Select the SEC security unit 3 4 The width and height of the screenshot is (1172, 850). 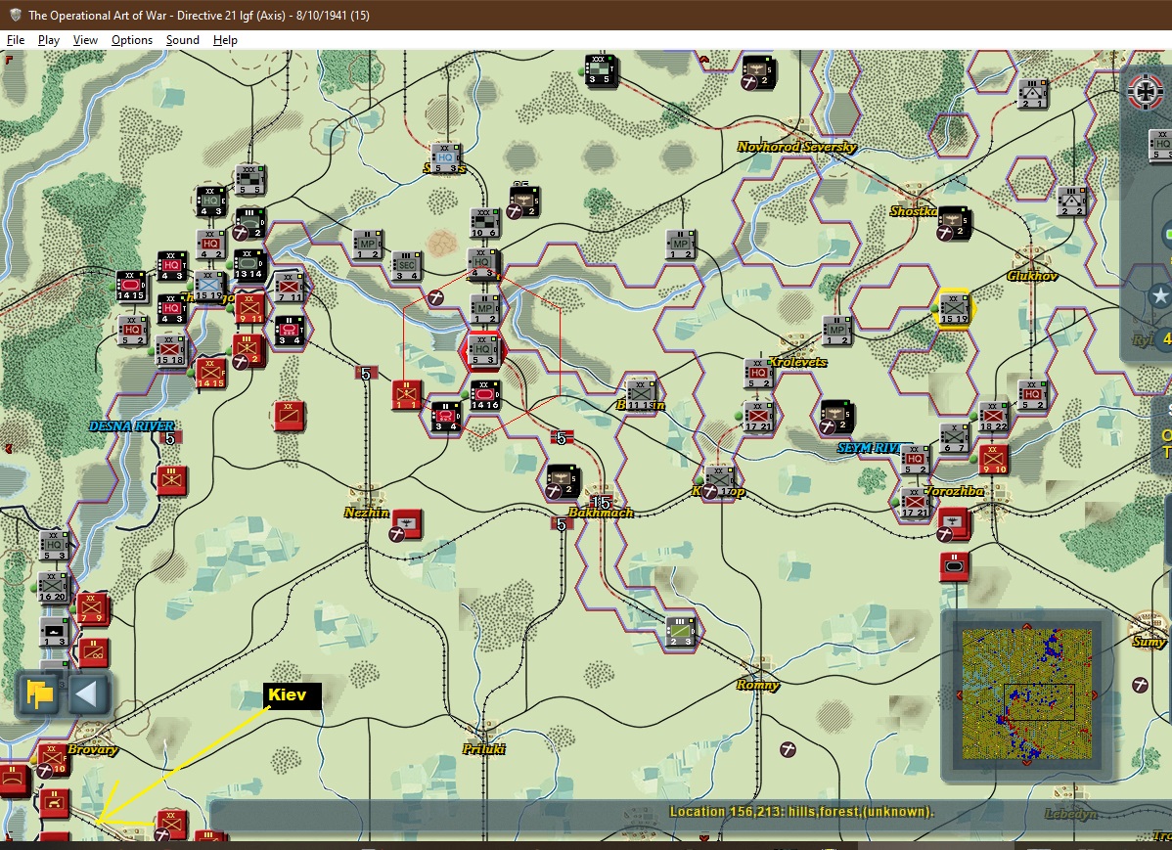407,266
